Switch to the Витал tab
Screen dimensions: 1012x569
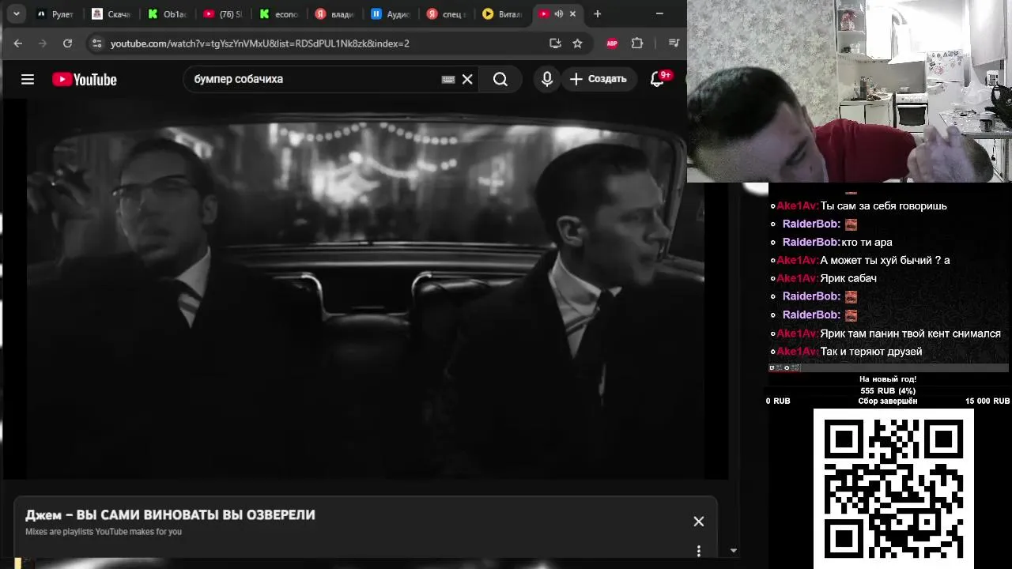point(502,14)
